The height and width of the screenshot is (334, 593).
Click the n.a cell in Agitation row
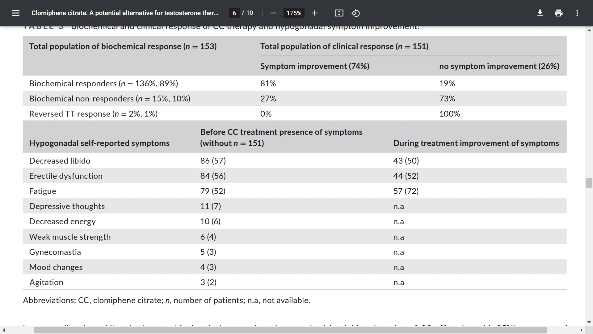pos(399,283)
